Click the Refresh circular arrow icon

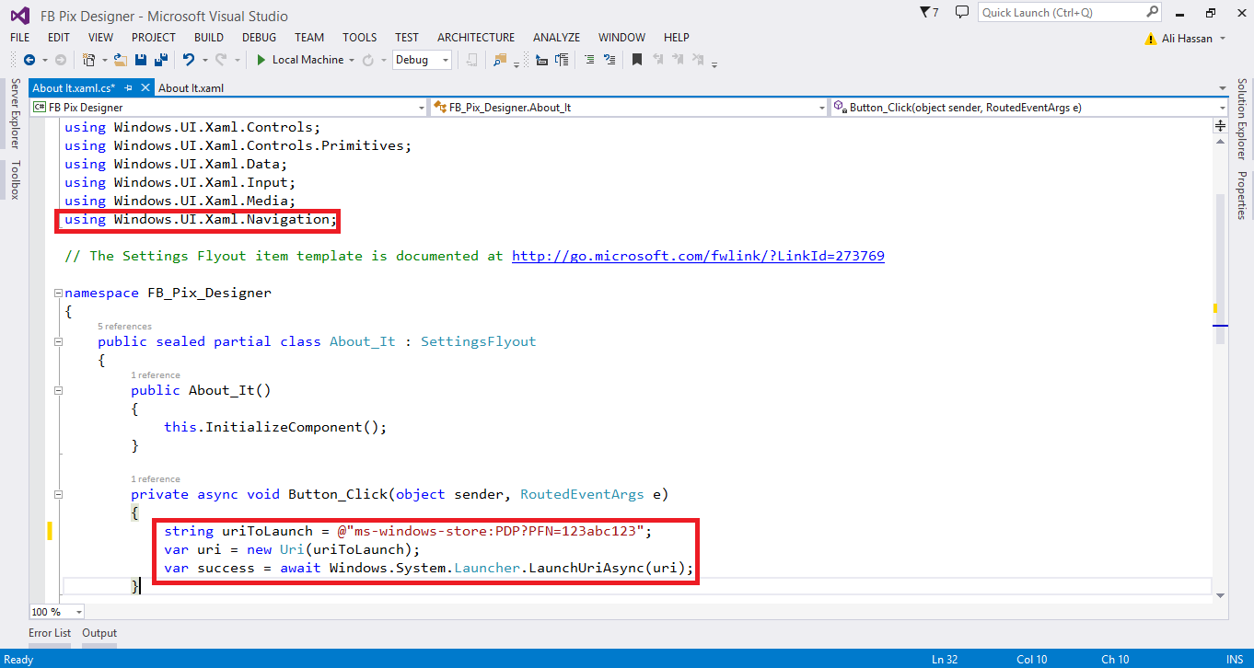(x=367, y=60)
